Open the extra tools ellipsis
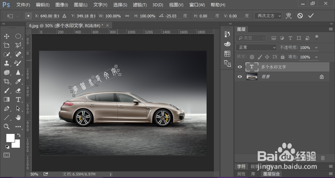Screen dimensions: 335x178 pyautogui.click(x=18, y=127)
